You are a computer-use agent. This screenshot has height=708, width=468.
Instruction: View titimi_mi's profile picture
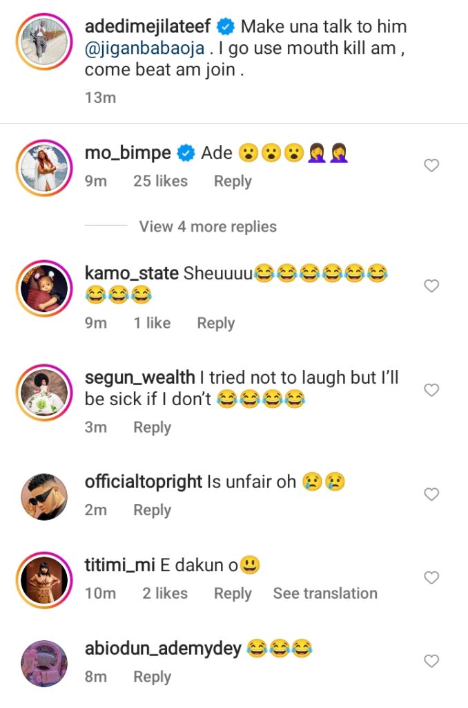[x=43, y=579]
